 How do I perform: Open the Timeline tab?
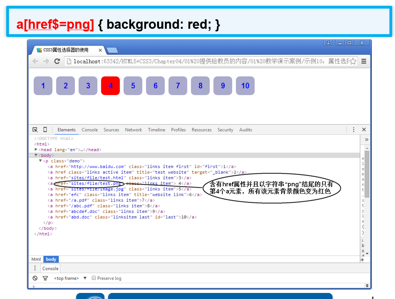(156, 130)
